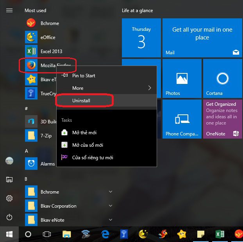Screen dimensions: 243x242
Task: Open the Mail tile
Action: click(202, 38)
